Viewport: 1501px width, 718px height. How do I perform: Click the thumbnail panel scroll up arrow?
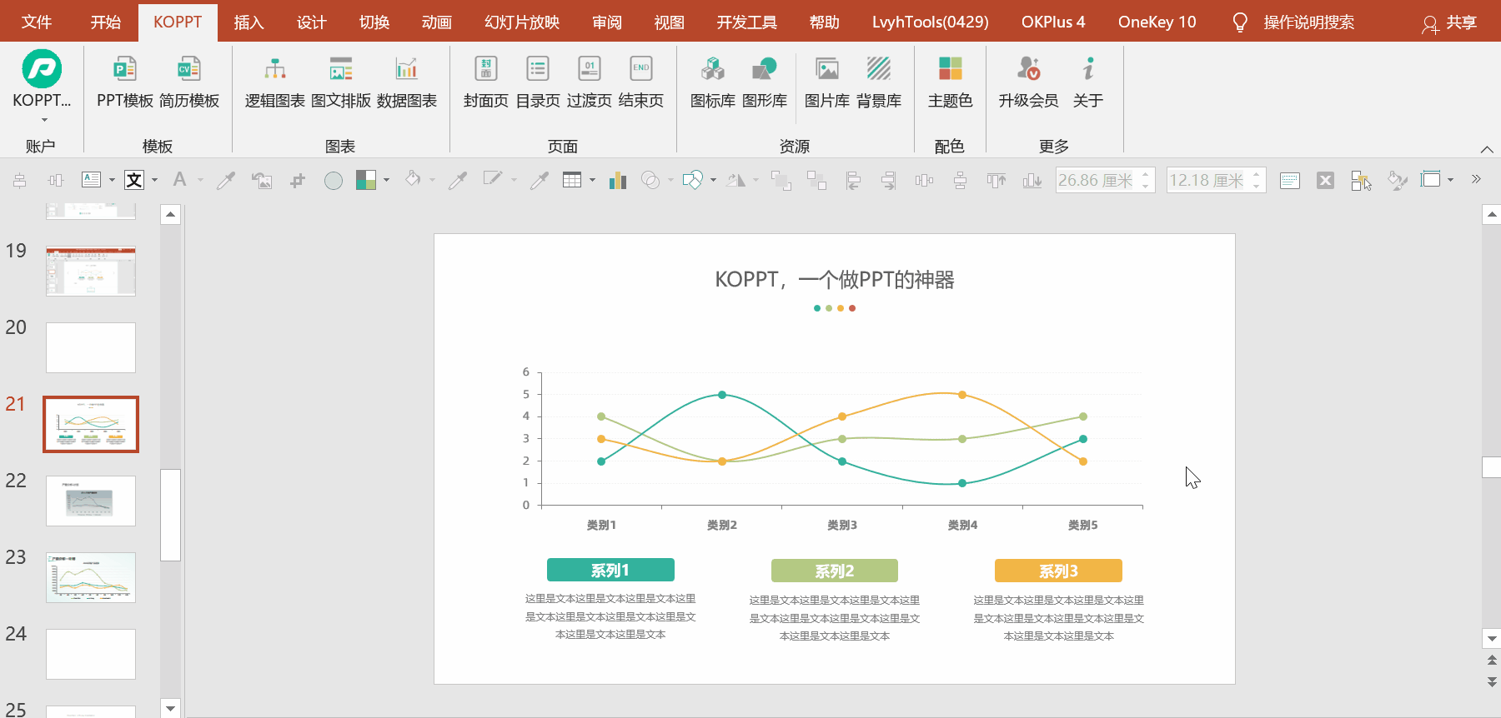click(170, 215)
